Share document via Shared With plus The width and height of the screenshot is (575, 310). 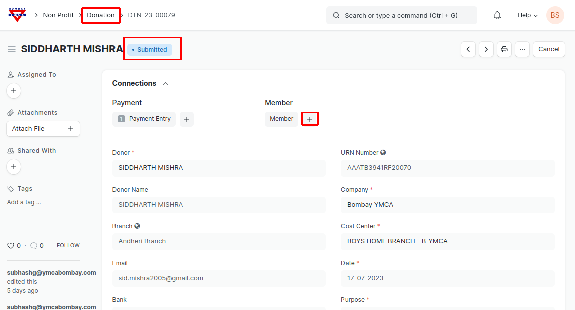pyautogui.click(x=14, y=167)
